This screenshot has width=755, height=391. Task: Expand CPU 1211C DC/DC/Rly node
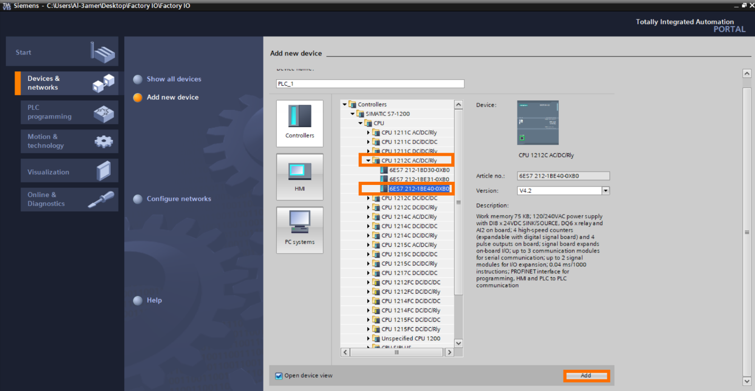pos(369,151)
